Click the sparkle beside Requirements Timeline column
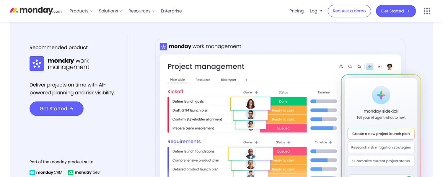This screenshot has width=443, height=177. click(331, 142)
